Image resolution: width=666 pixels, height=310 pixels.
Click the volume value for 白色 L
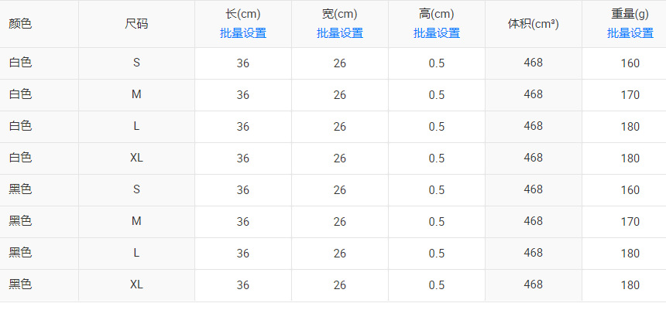[533, 126]
